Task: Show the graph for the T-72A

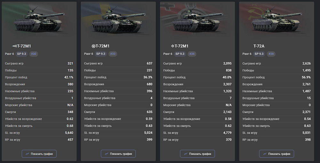Action: pyautogui.click(x=276, y=154)
